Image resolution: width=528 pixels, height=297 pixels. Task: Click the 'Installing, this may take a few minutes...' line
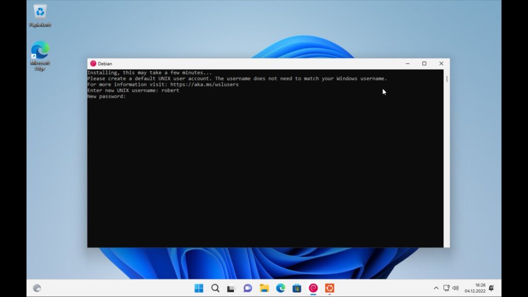pos(150,73)
